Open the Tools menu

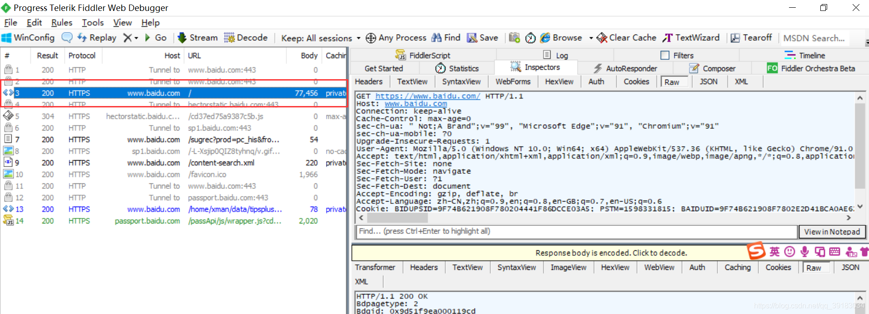click(93, 23)
